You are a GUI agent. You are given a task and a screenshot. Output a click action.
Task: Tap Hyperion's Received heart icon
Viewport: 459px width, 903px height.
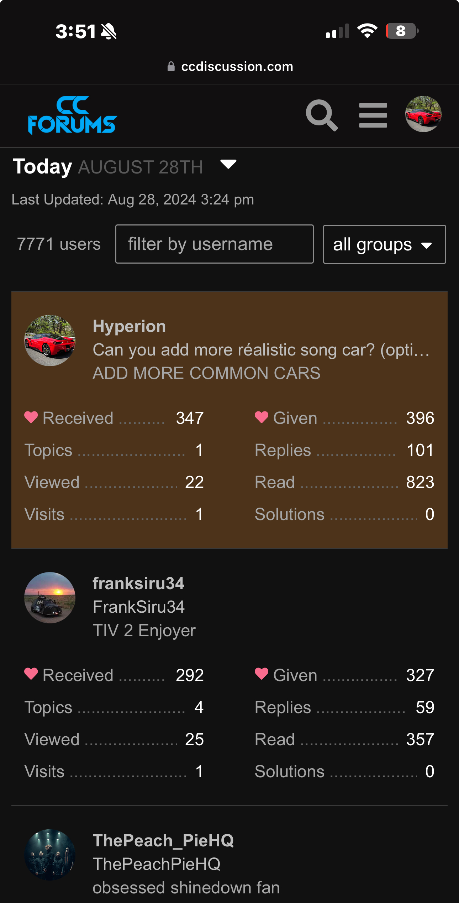pyautogui.click(x=31, y=417)
